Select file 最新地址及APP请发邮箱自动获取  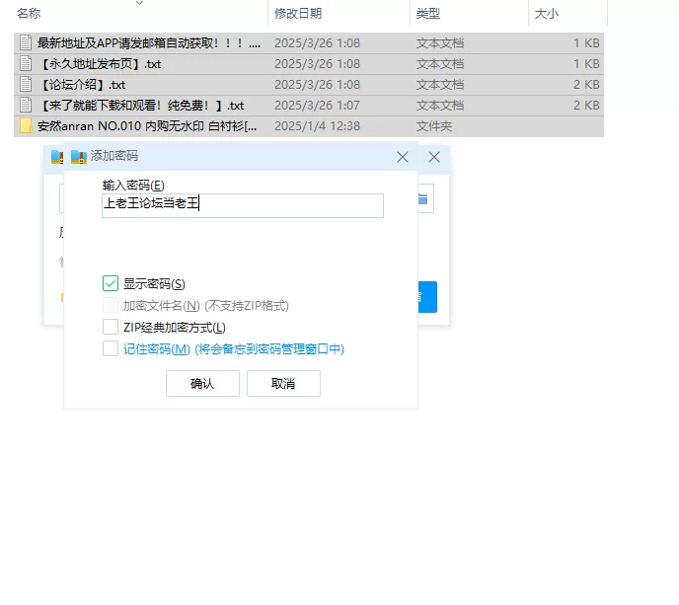309,43
